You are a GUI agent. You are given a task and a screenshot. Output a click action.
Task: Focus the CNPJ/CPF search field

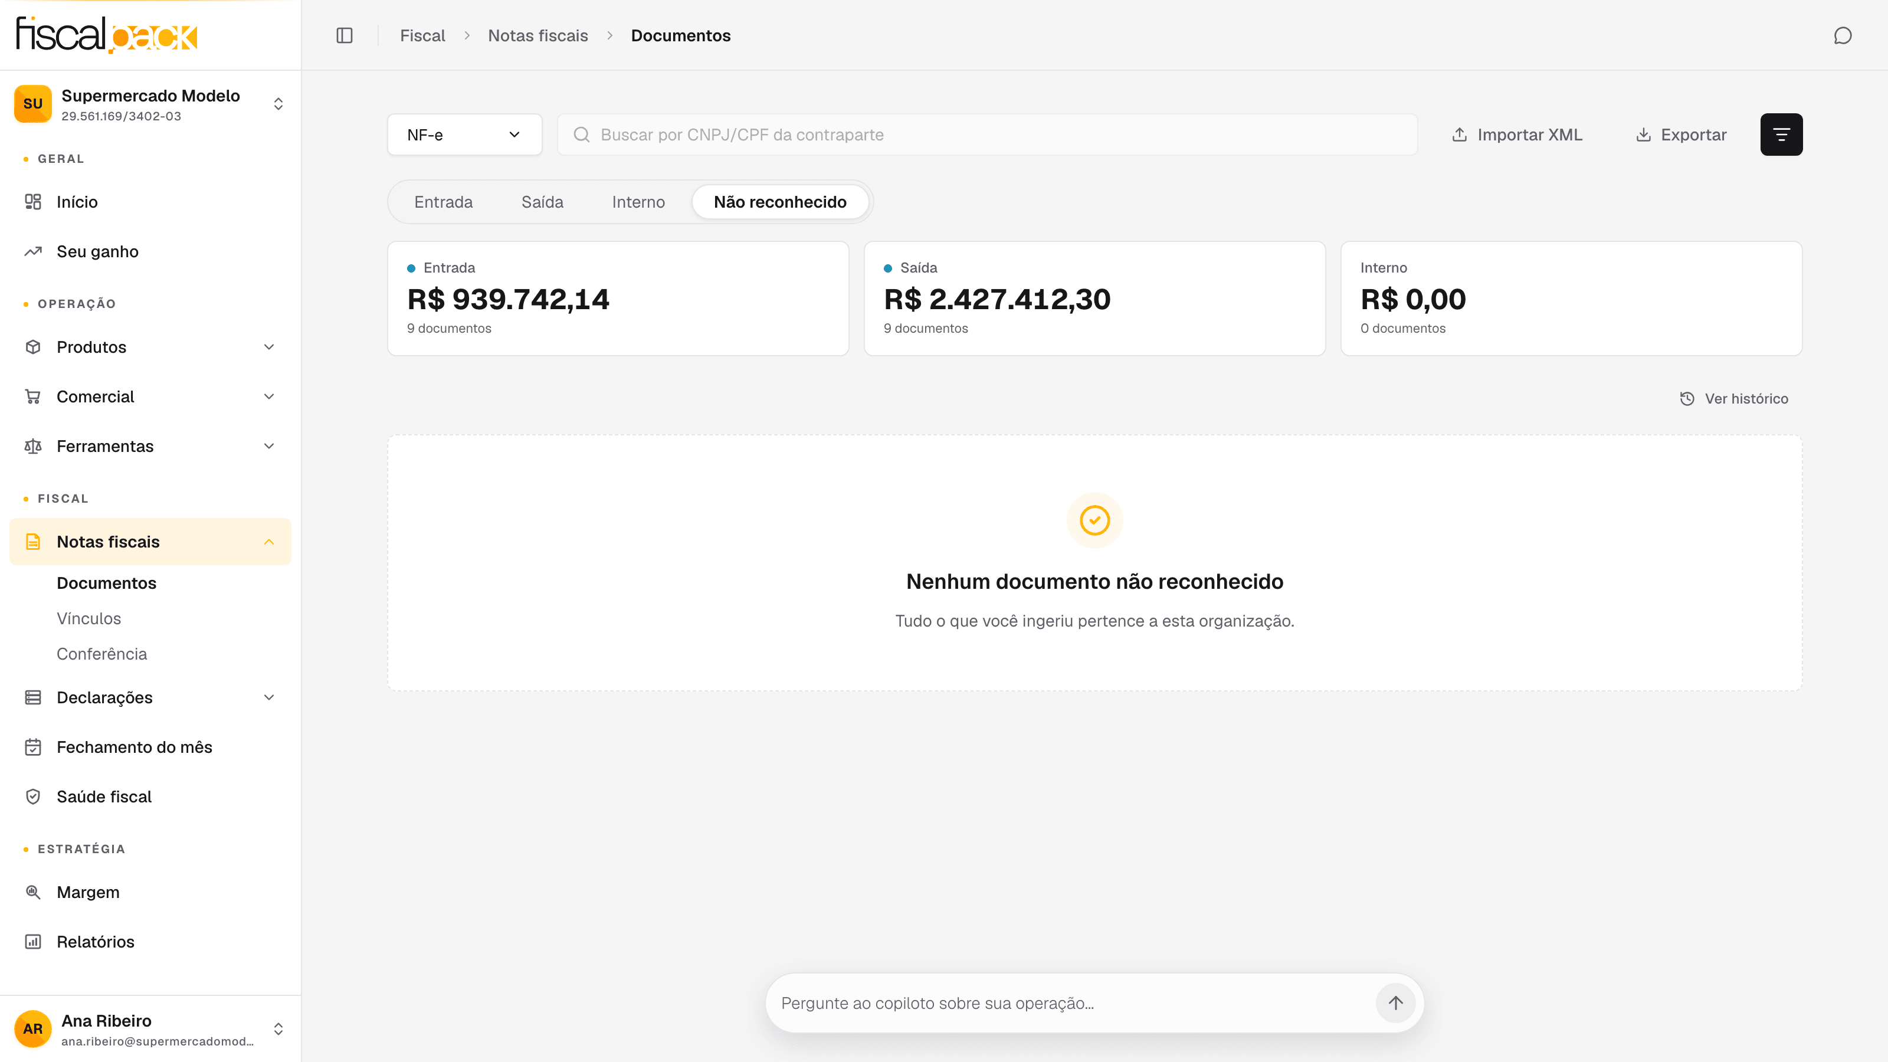pos(987,135)
